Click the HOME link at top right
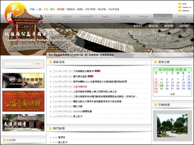 pos(184,4)
